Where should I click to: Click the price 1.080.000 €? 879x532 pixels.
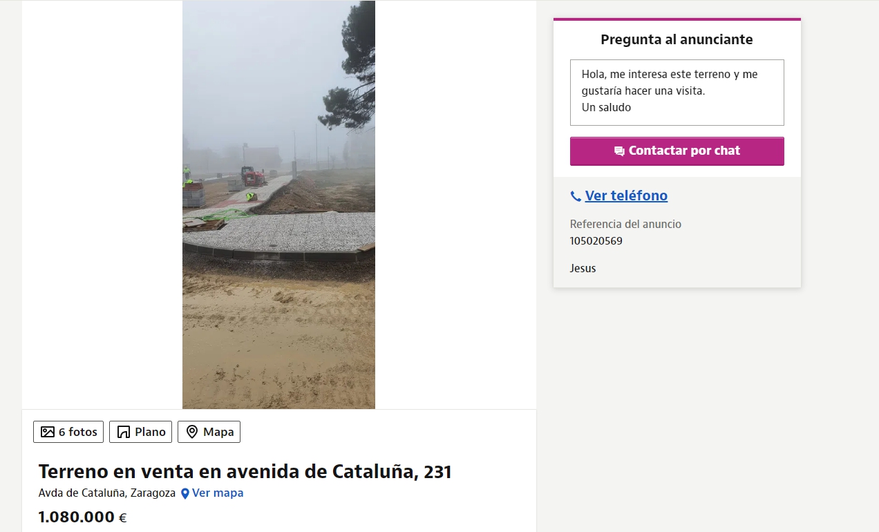(83, 517)
